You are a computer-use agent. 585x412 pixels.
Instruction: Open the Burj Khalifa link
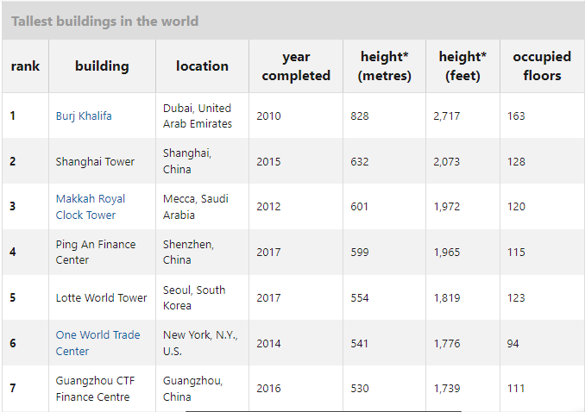click(84, 116)
